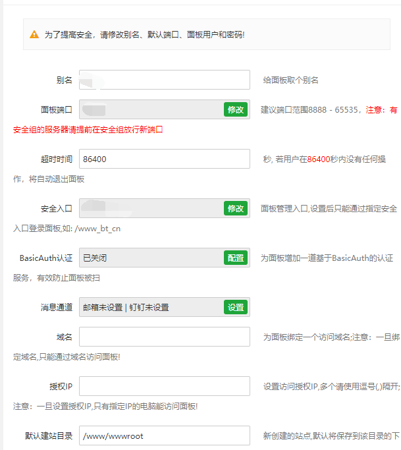Screen dimensions: 401x450
Task: Click the label BasicAuth认证
Action: pyautogui.click(x=46, y=258)
